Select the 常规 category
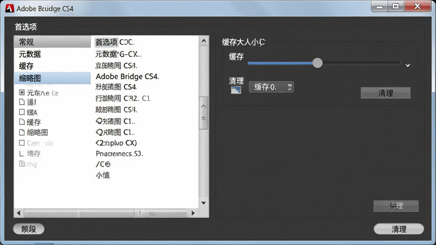 click(x=52, y=42)
